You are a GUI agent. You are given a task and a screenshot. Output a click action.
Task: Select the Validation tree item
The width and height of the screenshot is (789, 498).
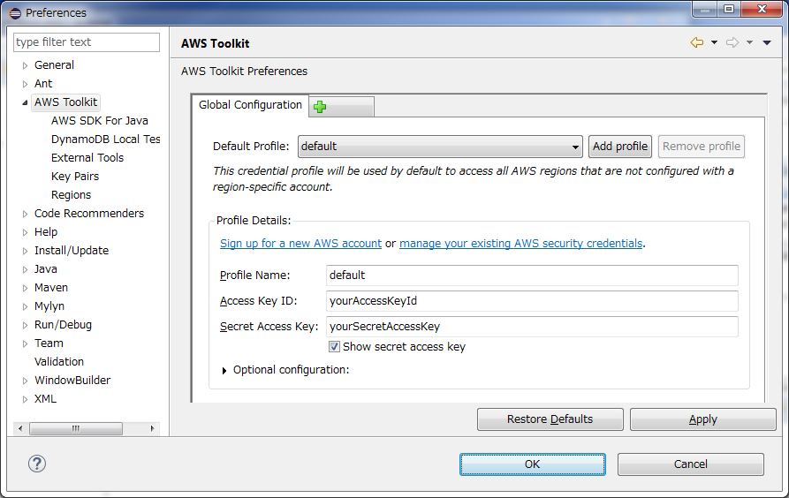(59, 362)
